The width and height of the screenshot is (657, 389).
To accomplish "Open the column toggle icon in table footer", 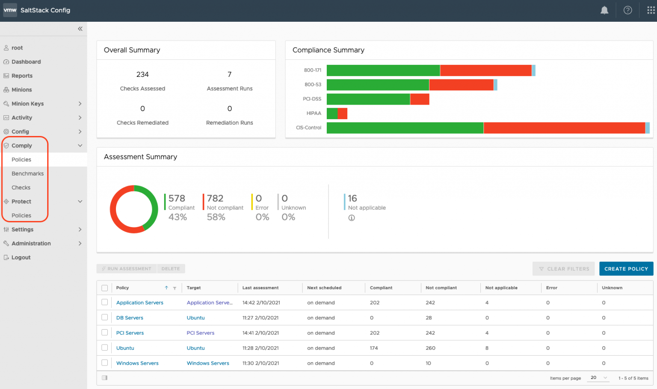I will tap(105, 378).
